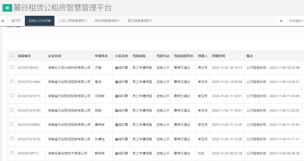This screenshot has height=161, width=304.
Task: Check the row GXGZF(21076) checkbox
Action: pyautogui.click(x=12, y=110)
